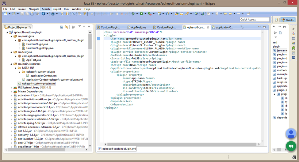
Task: Collapse the META-INF folder
Action: click(x=15, y=68)
